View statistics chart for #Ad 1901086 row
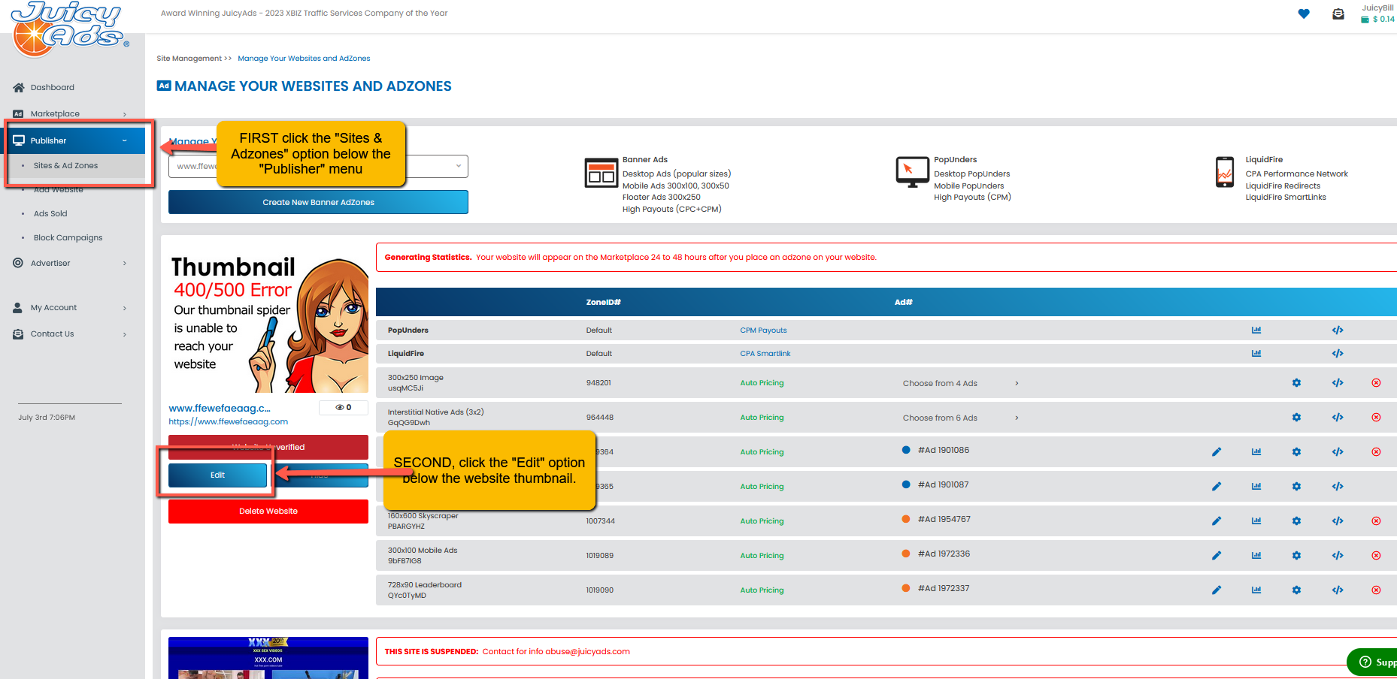Viewport: 1397px width, 679px height. click(1256, 452)
